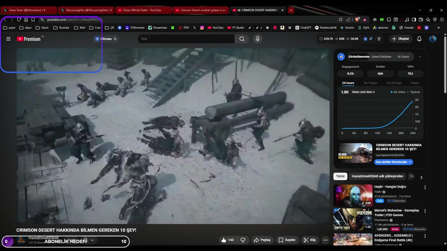Toggle vidIQ list icon in header

[371, 39]
